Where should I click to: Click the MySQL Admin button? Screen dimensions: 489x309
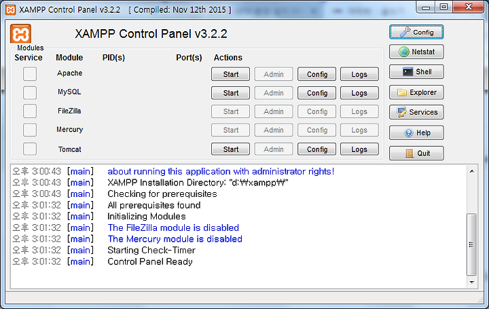[x=274, y=93]
